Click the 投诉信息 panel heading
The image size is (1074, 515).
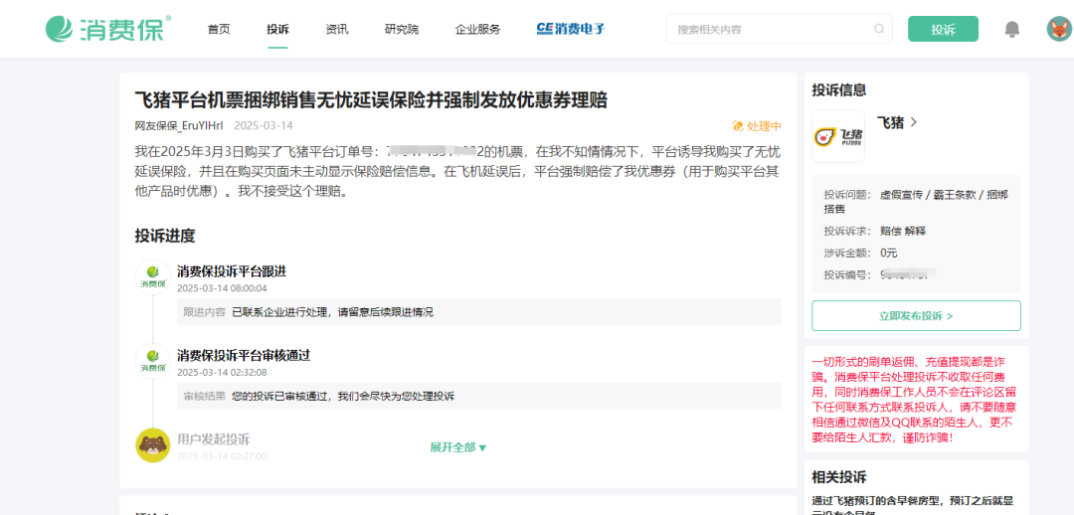[x=839, y=89]
